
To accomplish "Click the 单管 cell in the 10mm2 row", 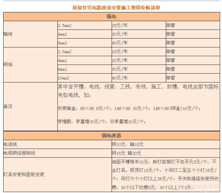I will (x=193, y=78).
